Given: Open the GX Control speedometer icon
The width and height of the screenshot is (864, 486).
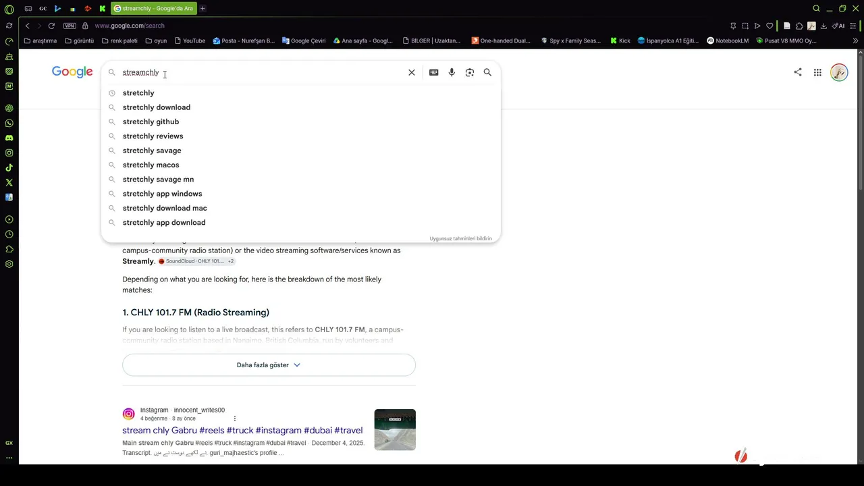Looking at the screenshot, I should [9, 41].
